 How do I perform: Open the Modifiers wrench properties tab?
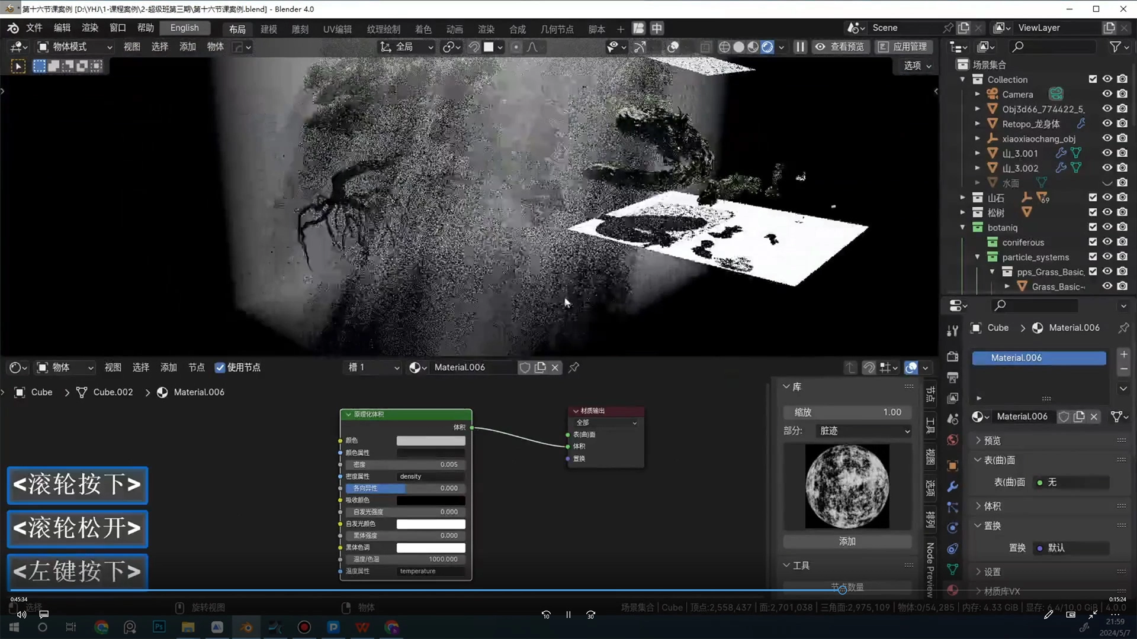[x=952, y=486]
